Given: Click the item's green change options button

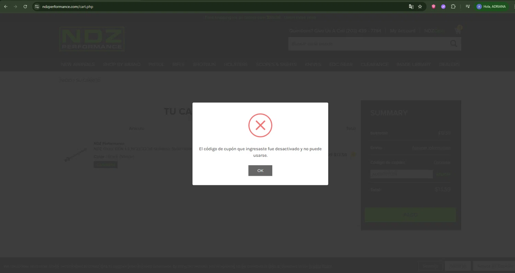Looking at the screenshot, I should click(x=105, y=164).
